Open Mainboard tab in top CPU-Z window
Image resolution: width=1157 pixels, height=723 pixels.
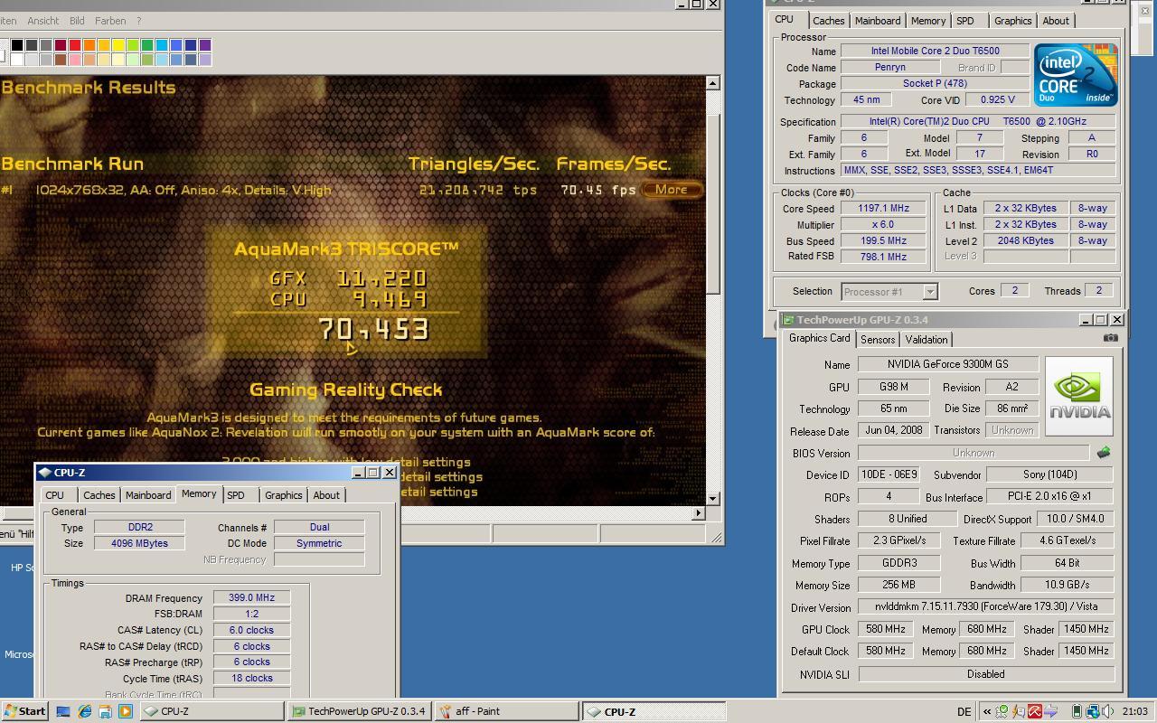878,21
